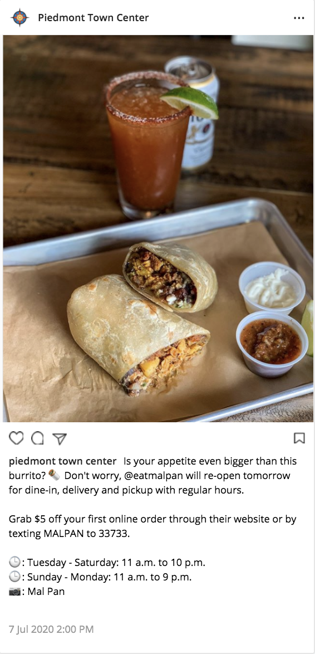Click the clock emoji beside Sunday - Monday hours

14,577
